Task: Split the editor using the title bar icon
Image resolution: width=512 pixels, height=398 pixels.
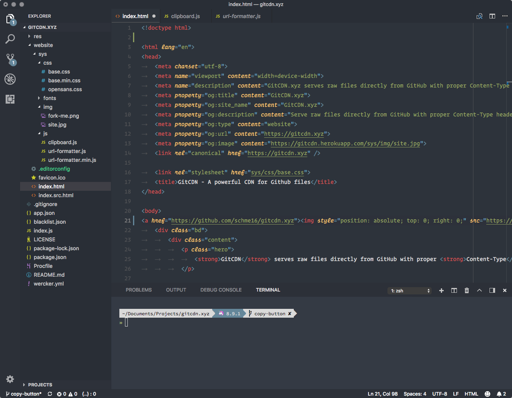Action: pyautogui.click(x=492, y=16)
